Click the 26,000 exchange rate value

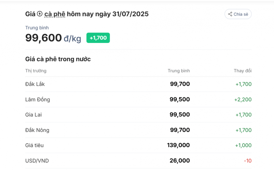(180, 161)
